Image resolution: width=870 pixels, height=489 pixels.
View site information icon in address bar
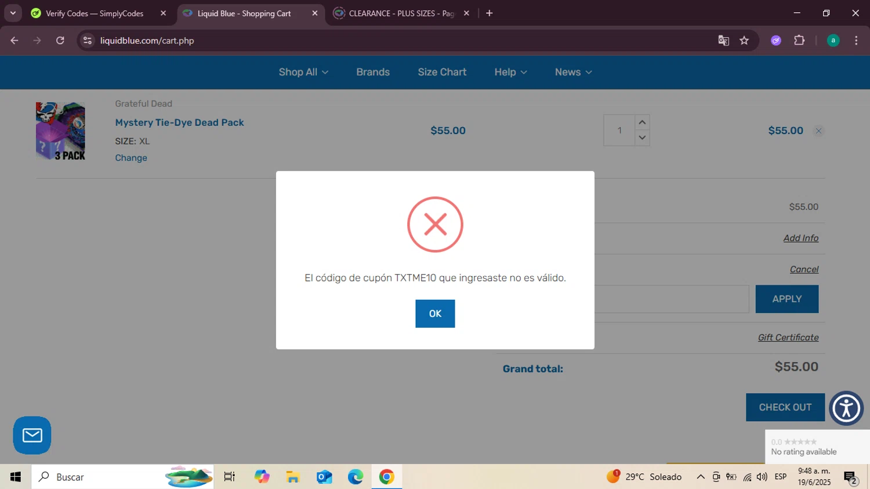(88, 41)
